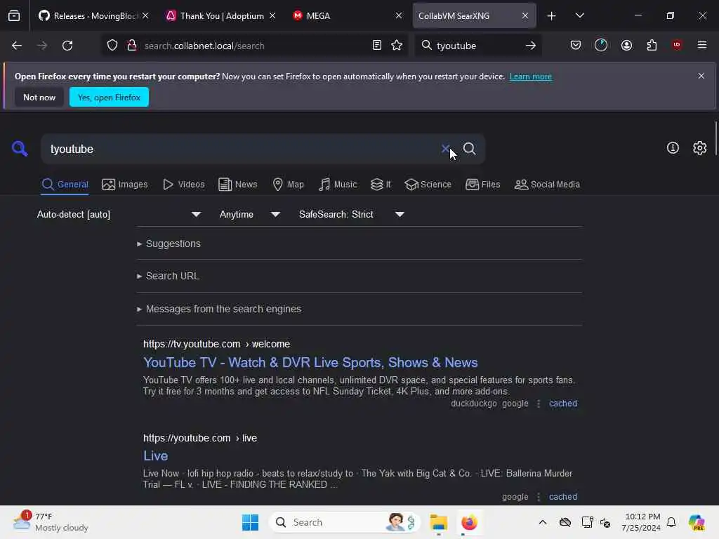The image size is (719, 539).
Task: Switch to Thank You Adoptium tab
Action: click(x=221, y=16)
